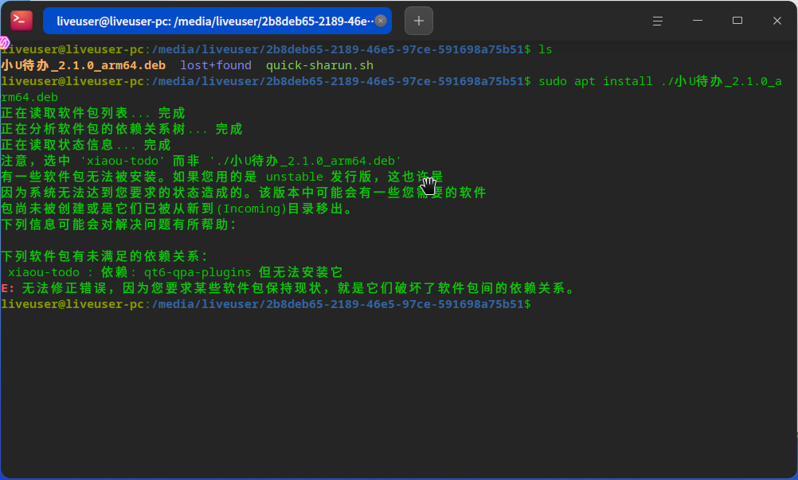Click the '小U待办_2.1.0_arm64.deb' file in ls output
The width and height of the screenshot is (798, 480).
[84, 65]
